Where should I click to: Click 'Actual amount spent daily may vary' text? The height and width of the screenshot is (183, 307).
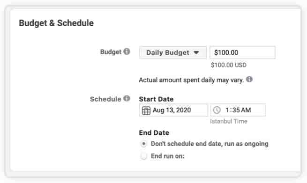coord(191,80)
